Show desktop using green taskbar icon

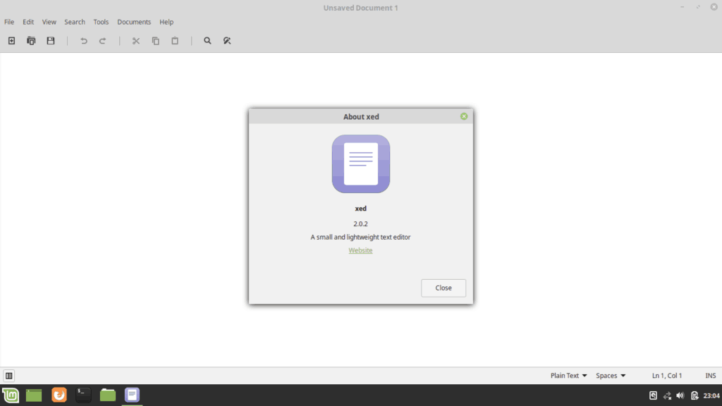click(x=34, y=395)
